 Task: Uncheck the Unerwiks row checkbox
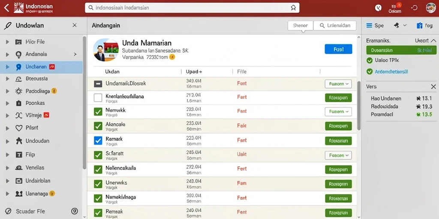(x=98, y=184)
